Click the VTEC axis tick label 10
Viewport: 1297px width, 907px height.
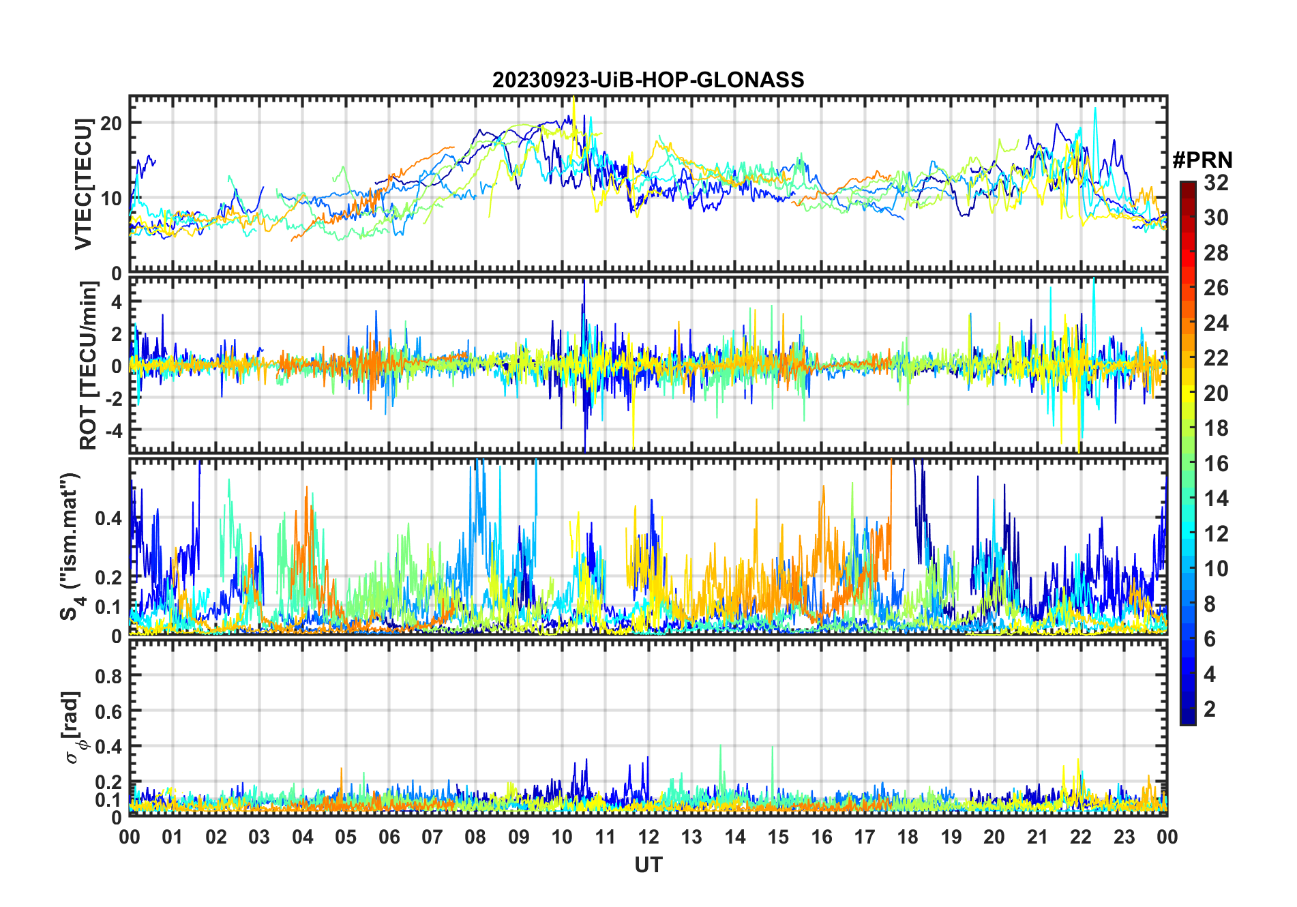point(110,198)
